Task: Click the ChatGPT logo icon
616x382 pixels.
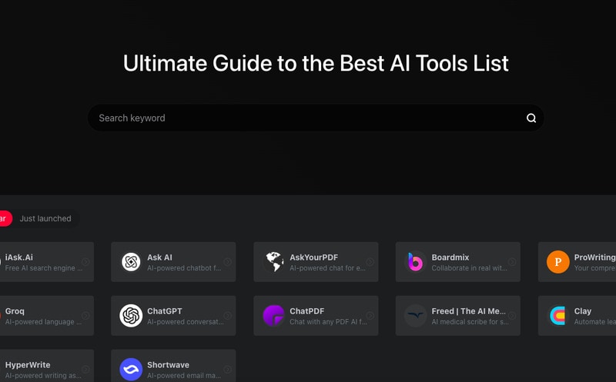Action: click(x=131, y=316)
